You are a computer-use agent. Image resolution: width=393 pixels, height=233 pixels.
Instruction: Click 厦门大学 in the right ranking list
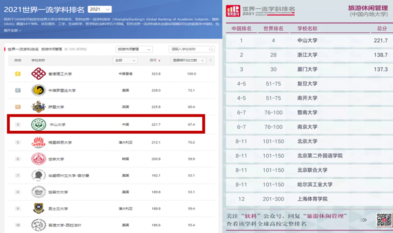tap(308, 69)
